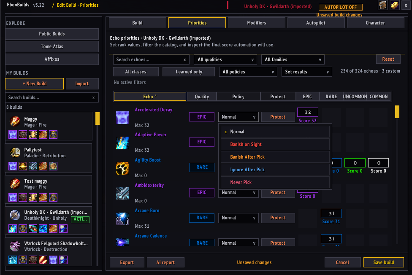Click the Agility Boost paw icon
Image resolution: width=412 pixels, height=275 pixels.
click(122, 168)
